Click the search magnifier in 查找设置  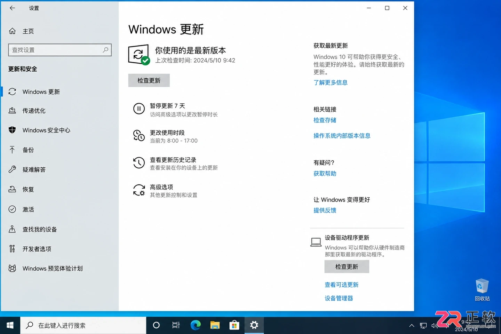[105, 50]
